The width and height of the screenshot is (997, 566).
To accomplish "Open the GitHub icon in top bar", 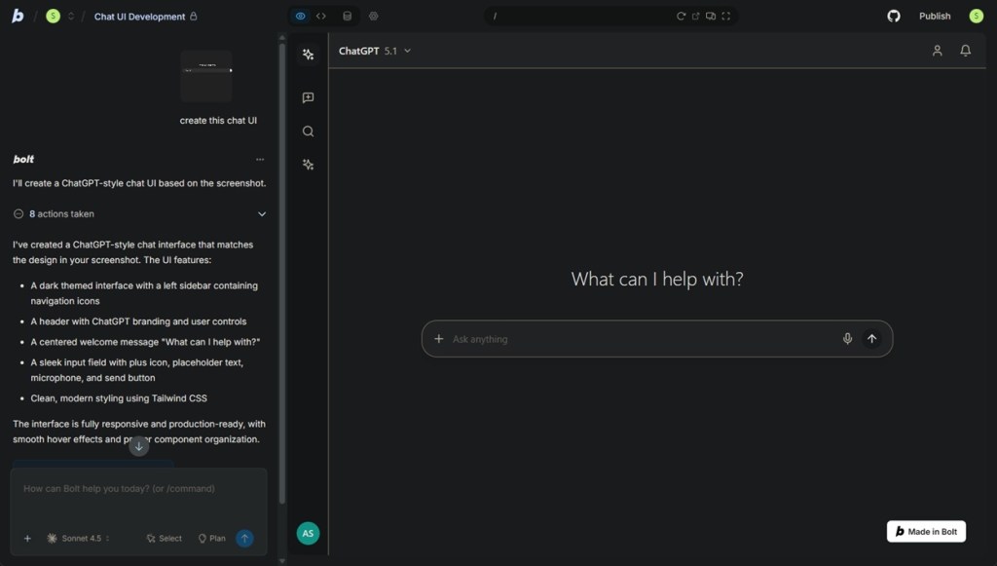I will [x=893, y=16].
